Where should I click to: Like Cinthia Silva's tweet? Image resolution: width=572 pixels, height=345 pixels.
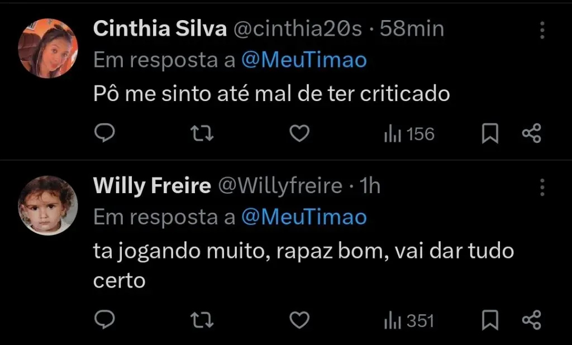point(301,133)
